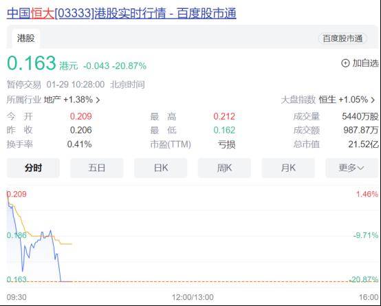Show the 日K chart

(161, 168)
